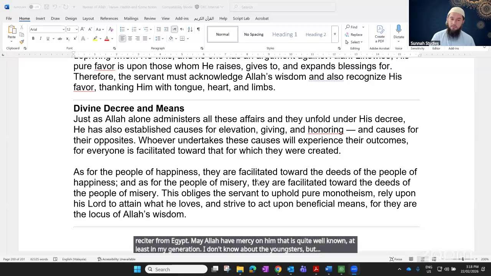The height and width of the screenshot is (276, 491).
Task: Open the Select dropdown in Editing group
Action: coord(354,42)
